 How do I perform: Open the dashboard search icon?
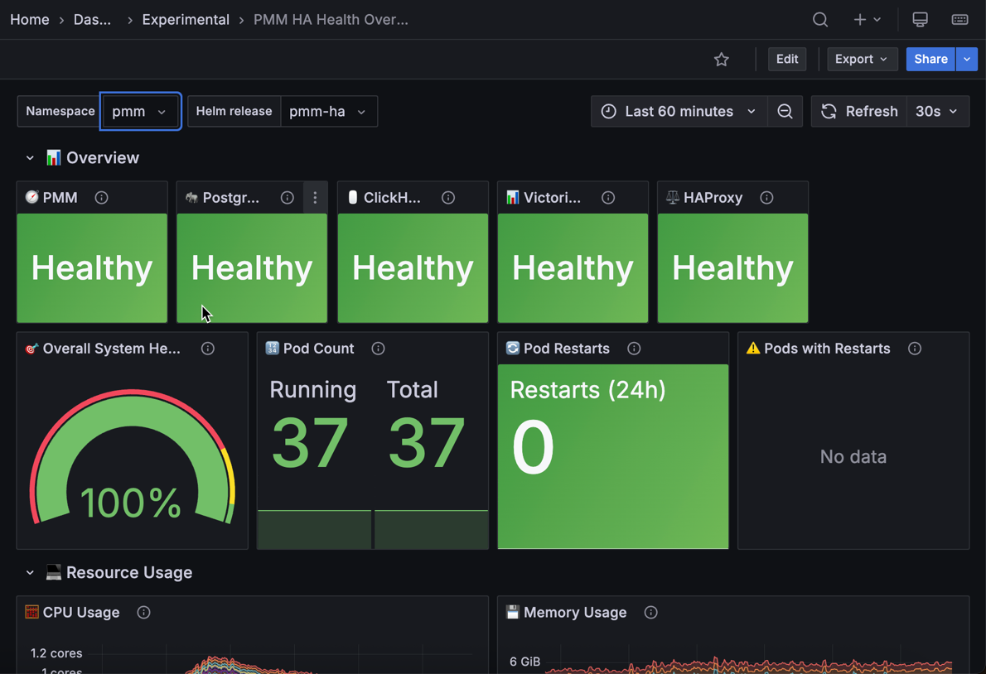click(819, 19)
